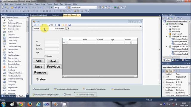Image resolution: width=191 pixels, height=107 pixels.
Task: Select employeeInfoTableAdapter component
Action: [x=94, y=89]
